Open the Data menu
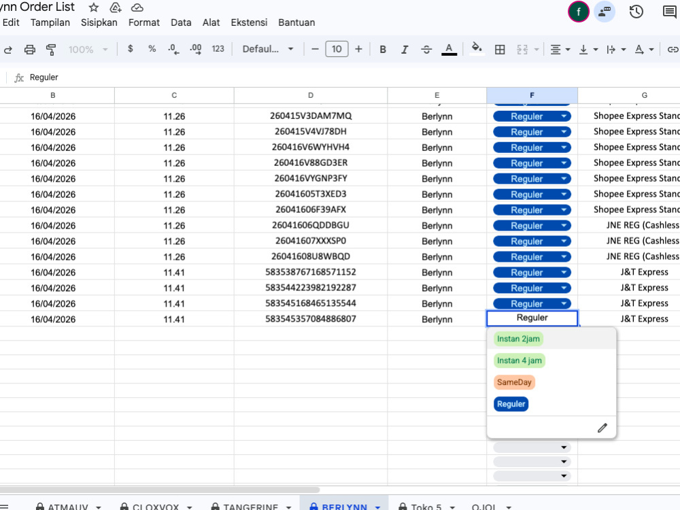 coord(181,22)
